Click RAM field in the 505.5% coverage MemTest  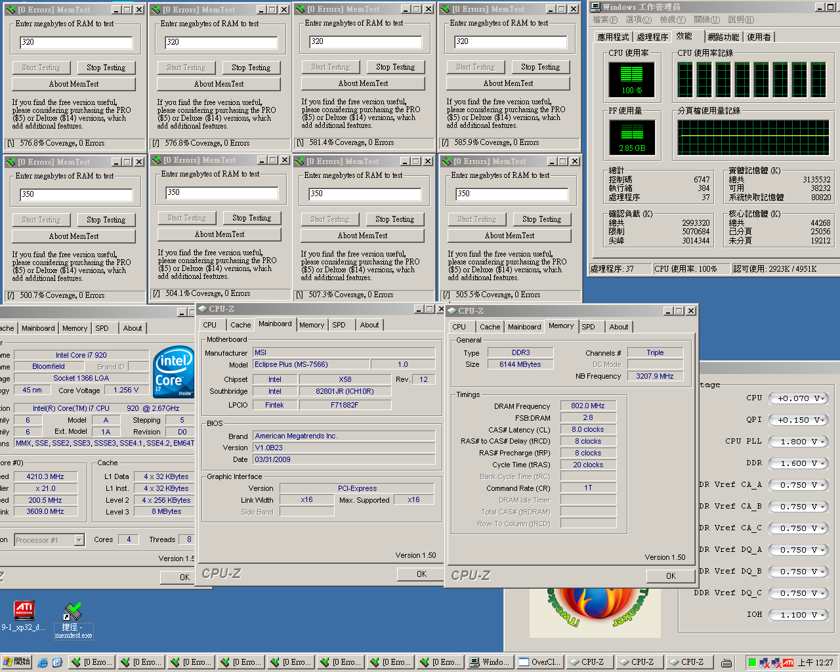coord(512,194)
